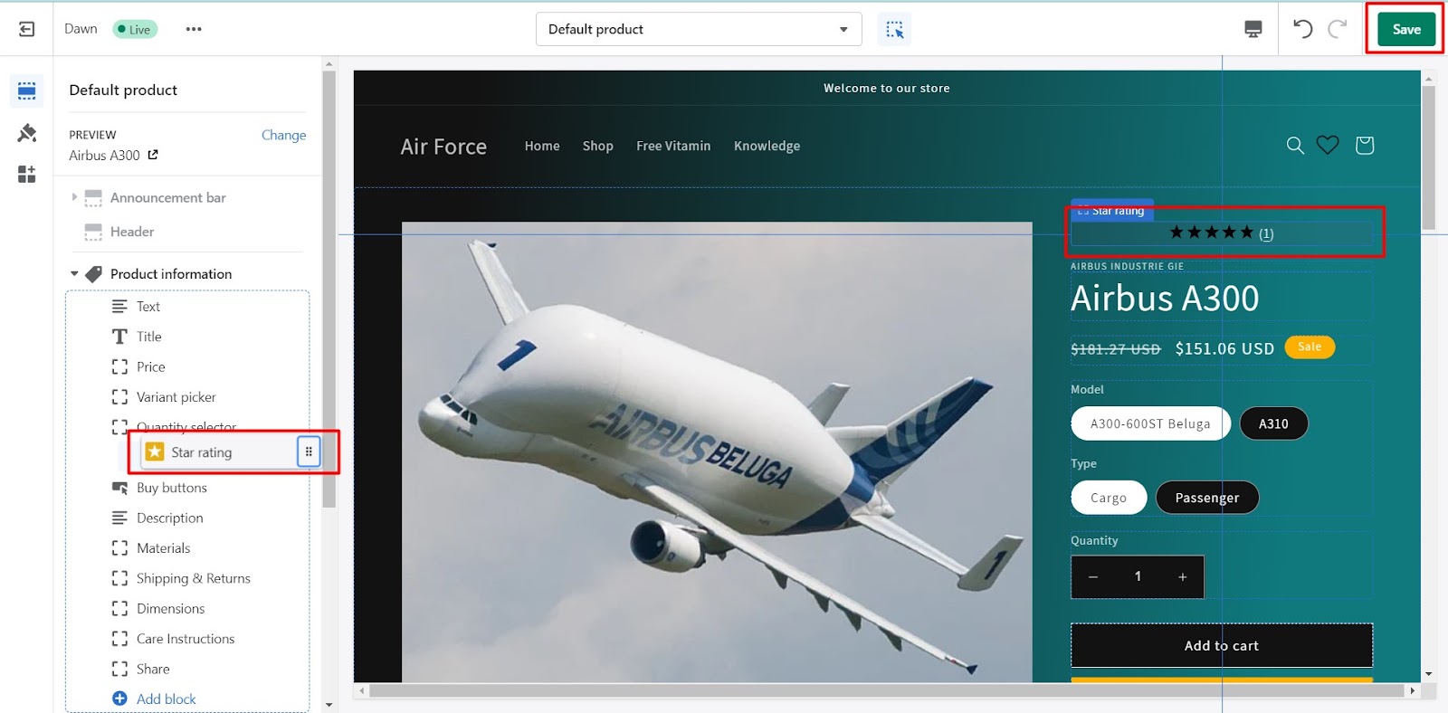Grab the Star rating drag handle
Screen dimensions: 1448x713
click(x=309, y=452)
